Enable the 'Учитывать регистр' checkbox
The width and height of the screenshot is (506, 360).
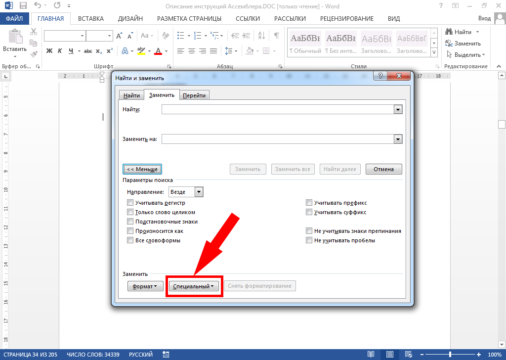(x=130, y=203)
